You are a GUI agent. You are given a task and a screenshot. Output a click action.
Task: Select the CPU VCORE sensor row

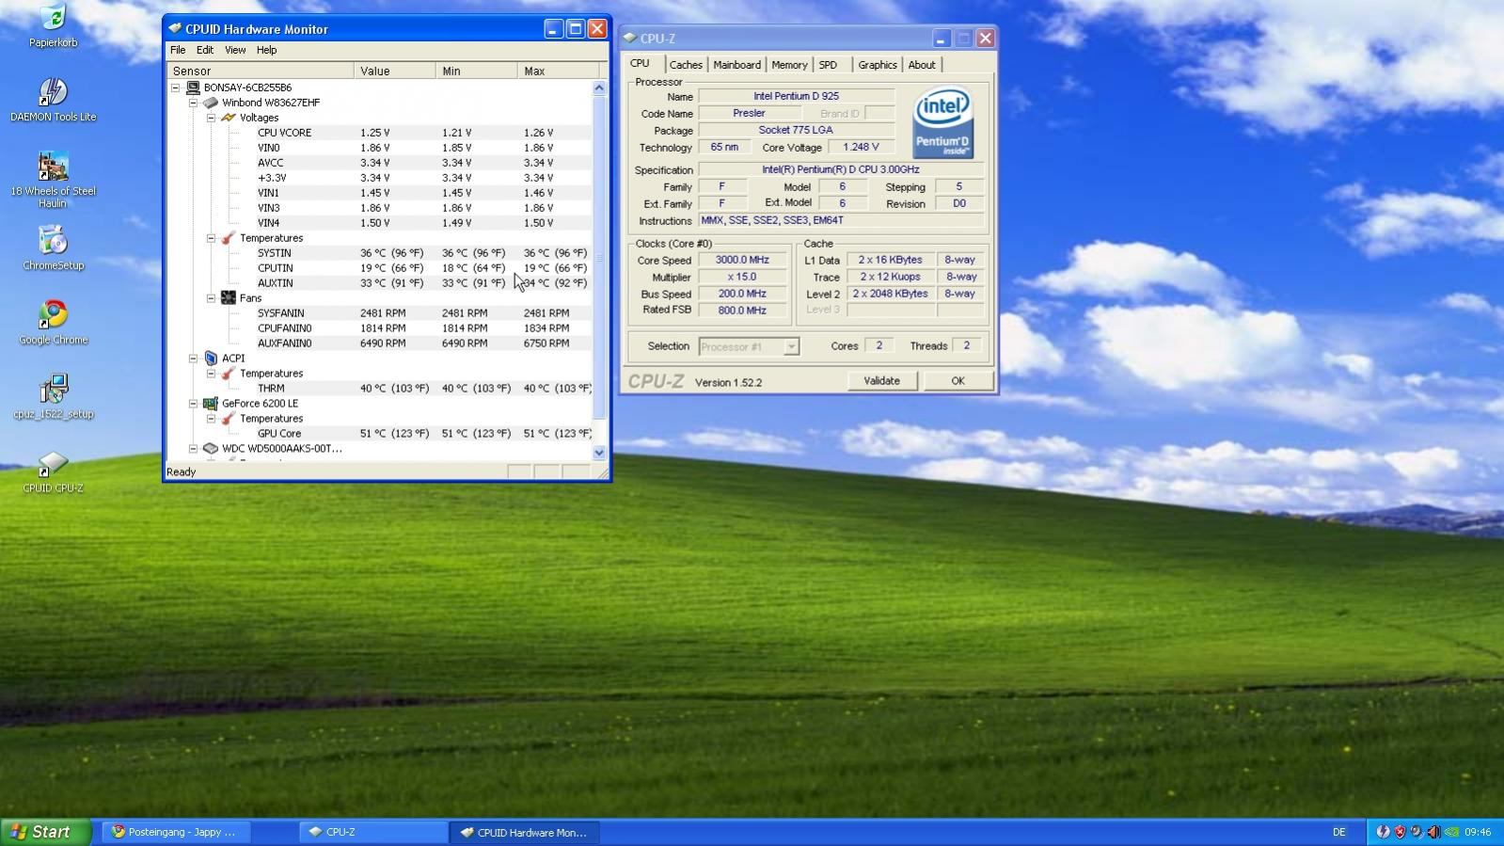tap(380, 133)
